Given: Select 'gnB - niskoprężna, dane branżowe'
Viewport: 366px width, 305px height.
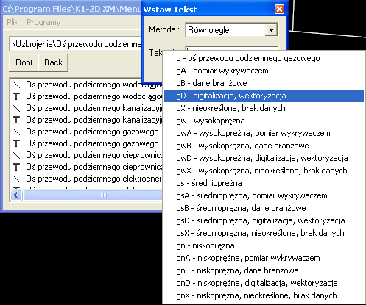Looking at the screenshot, I should (x=264, y=270).
